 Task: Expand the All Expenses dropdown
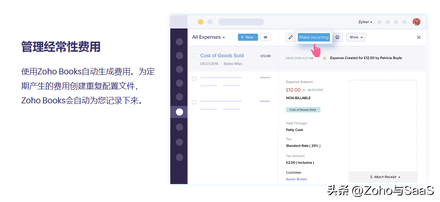pyautogui.click(x=209, y=37)
